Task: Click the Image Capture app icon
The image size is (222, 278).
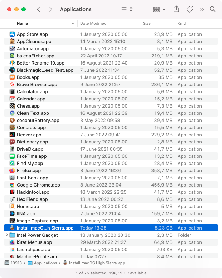Action: coord(12,221)
